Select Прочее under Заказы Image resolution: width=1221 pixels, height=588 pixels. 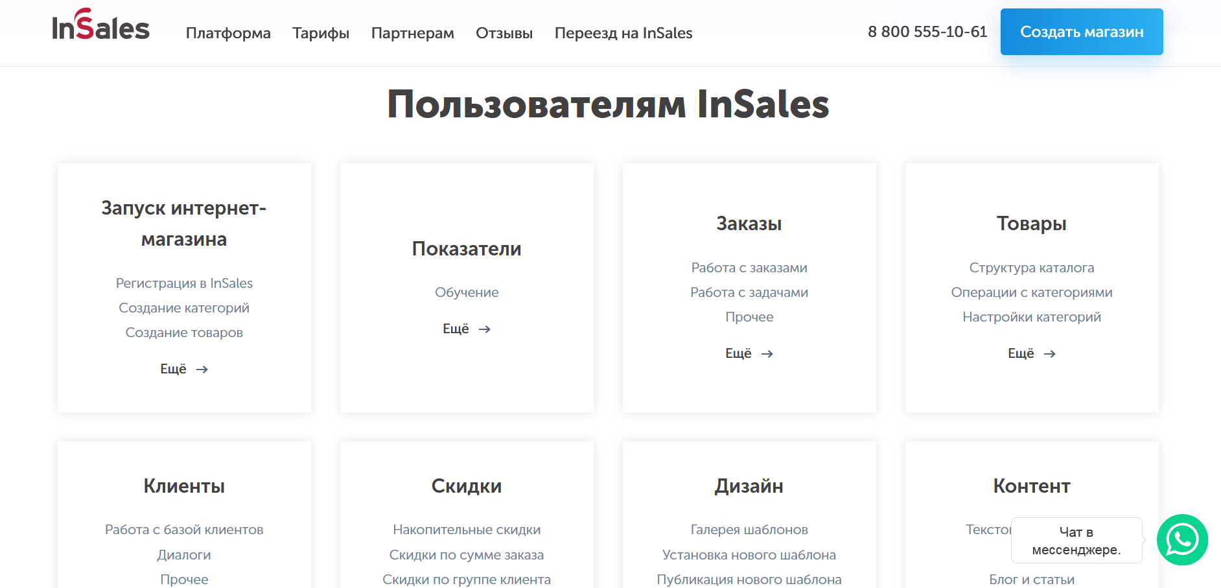click(x=749, y=317)
